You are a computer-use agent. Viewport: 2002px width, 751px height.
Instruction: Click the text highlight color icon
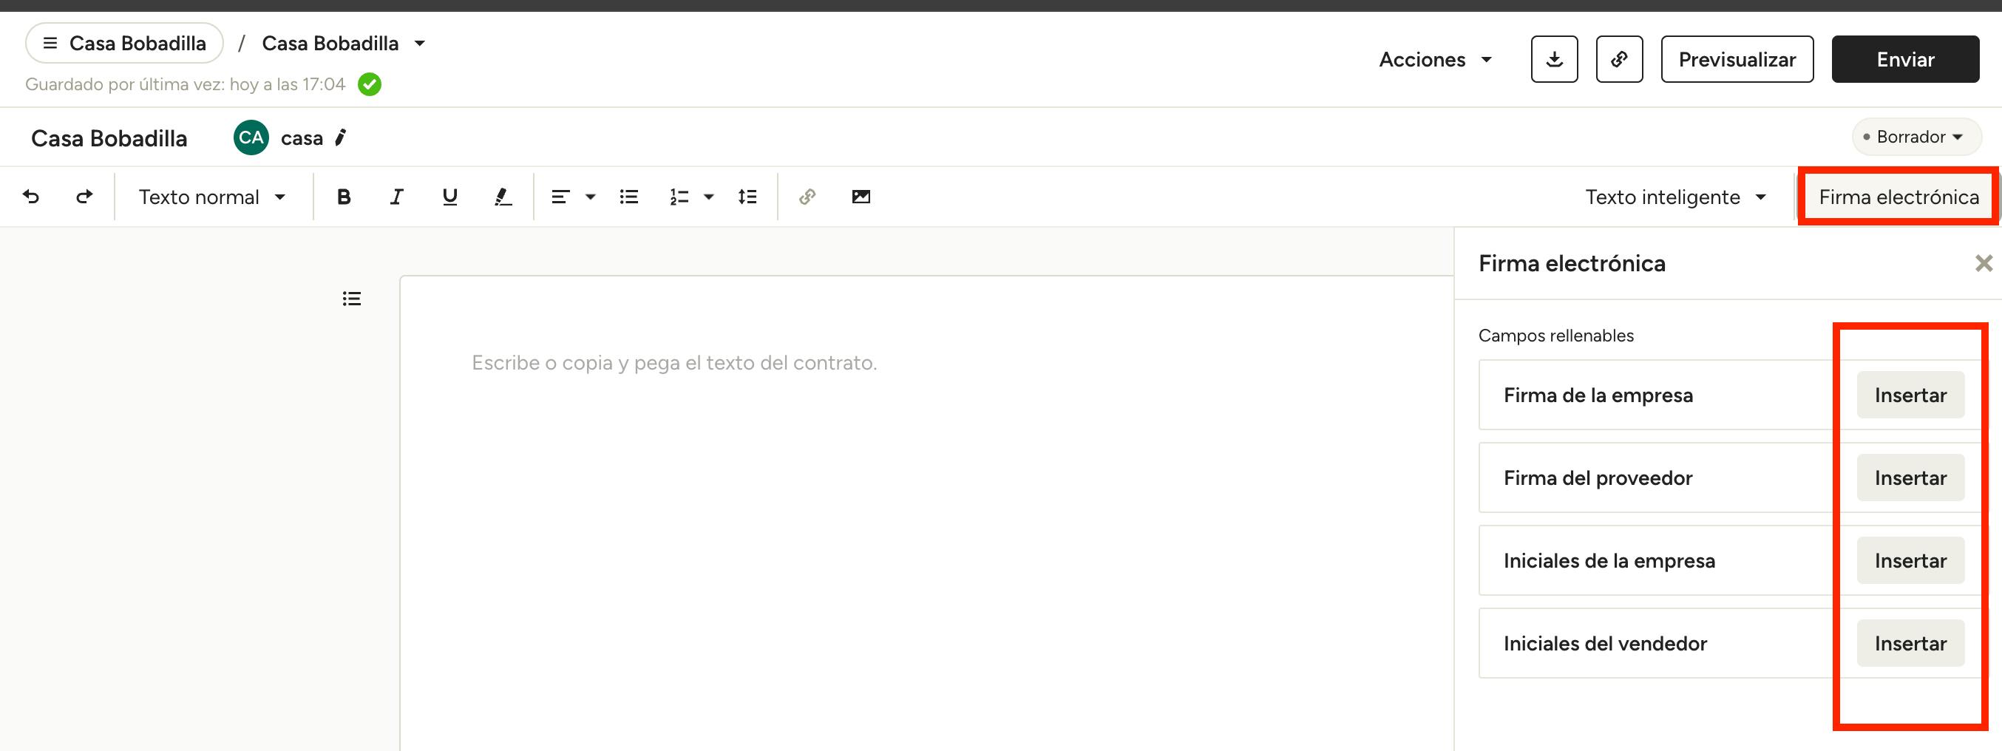pos(503,197)
